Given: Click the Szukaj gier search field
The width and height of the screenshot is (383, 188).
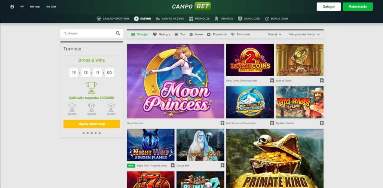Looking at the screenshot, I should pos(88,33).
